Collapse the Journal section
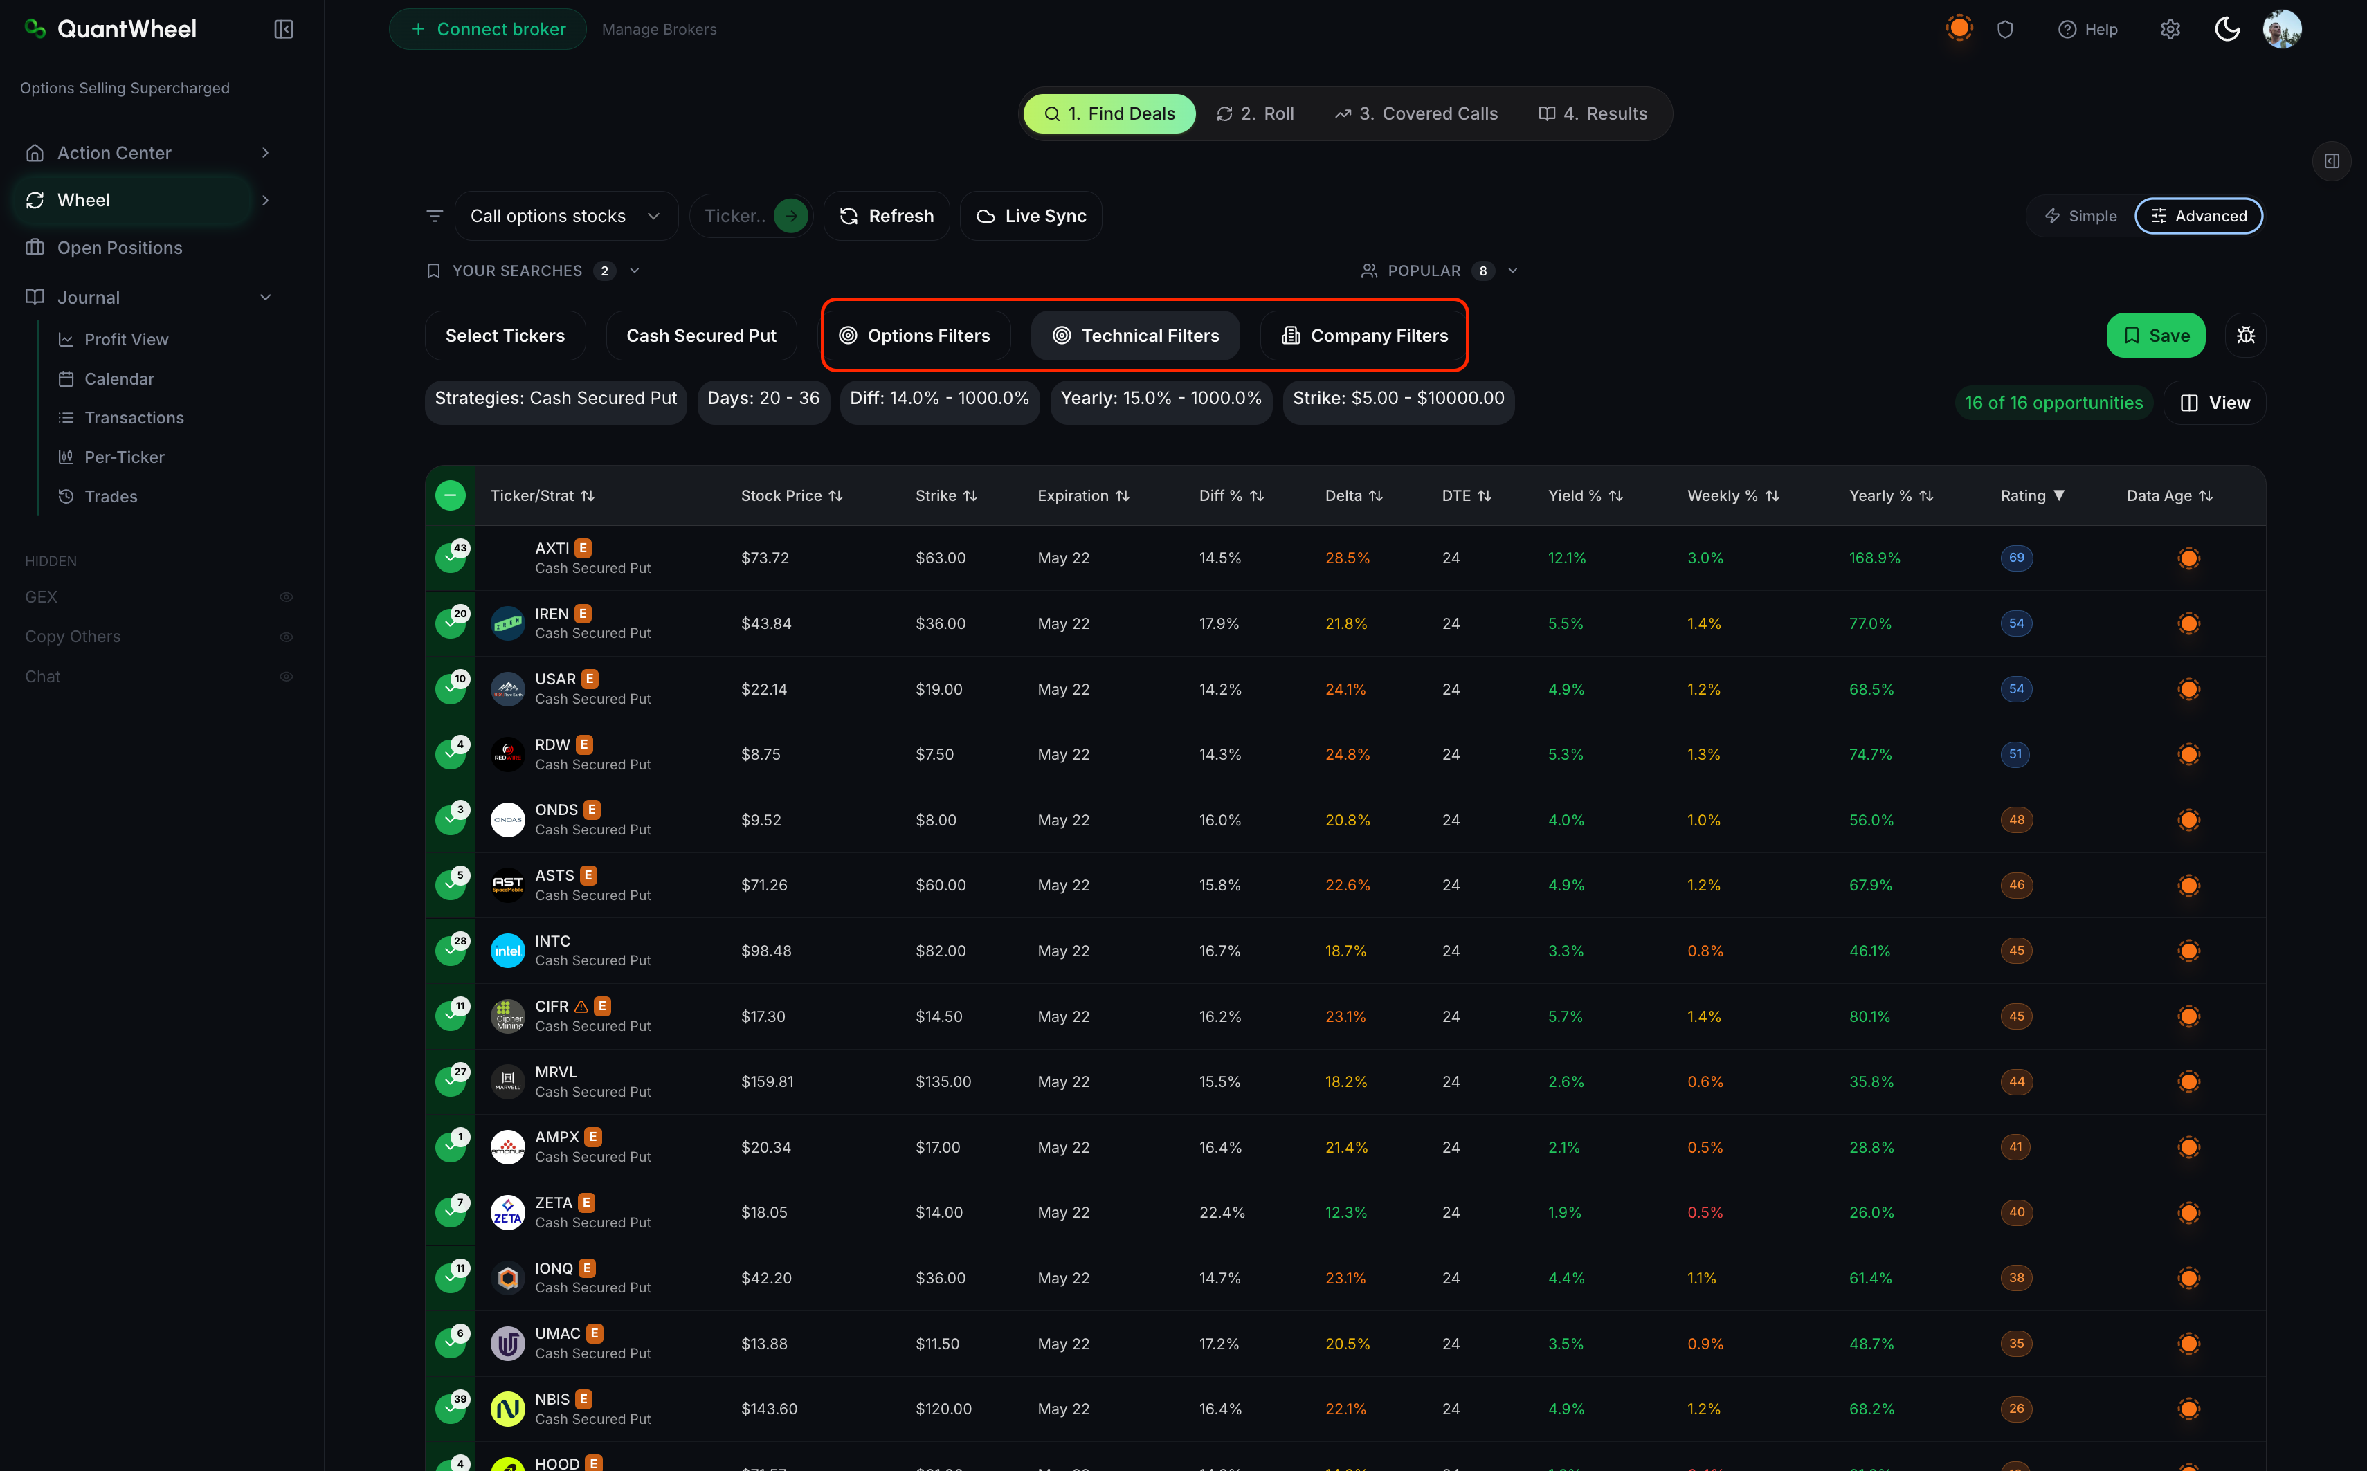 tap(266, 298)
